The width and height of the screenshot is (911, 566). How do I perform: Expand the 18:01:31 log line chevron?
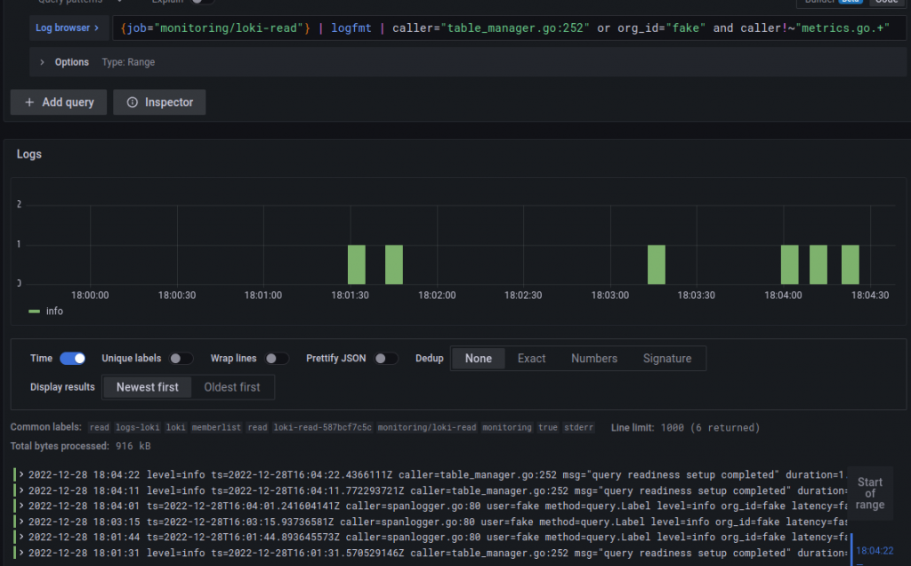[21, 553]
